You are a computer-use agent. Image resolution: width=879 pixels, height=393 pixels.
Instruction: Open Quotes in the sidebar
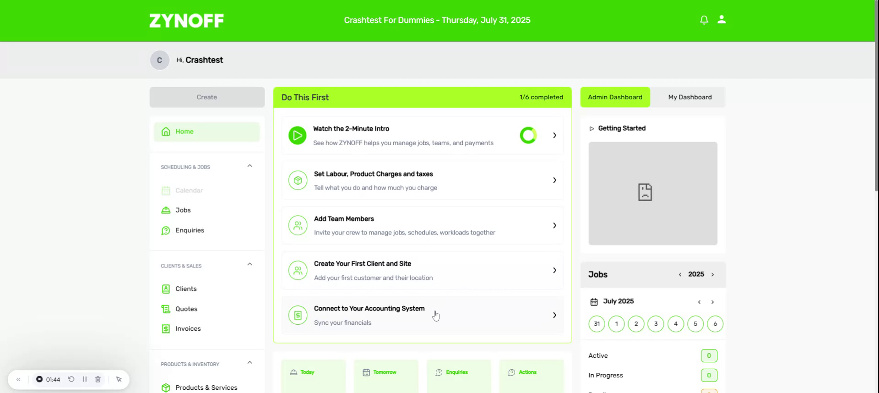pyautogui.click(x=186, y=309)
